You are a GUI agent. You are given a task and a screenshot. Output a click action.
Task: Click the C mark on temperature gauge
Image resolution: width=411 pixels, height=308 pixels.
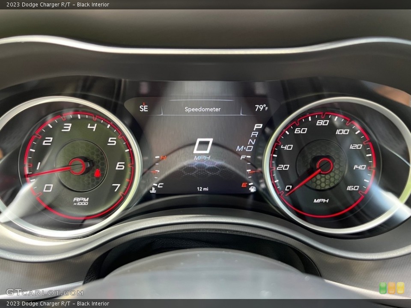click(161, 185)
